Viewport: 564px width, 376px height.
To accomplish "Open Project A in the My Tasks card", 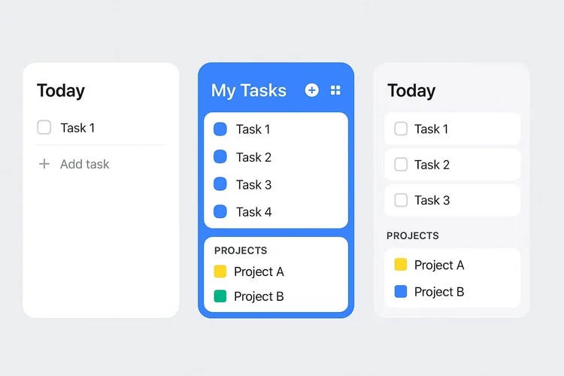I will click(259, 271).
